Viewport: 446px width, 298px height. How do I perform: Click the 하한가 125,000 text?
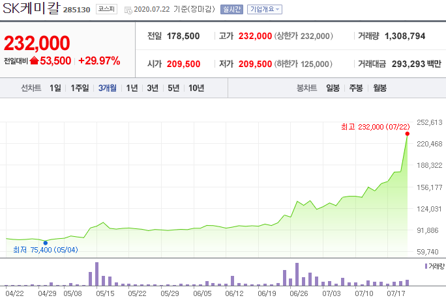tap(303, 64)
